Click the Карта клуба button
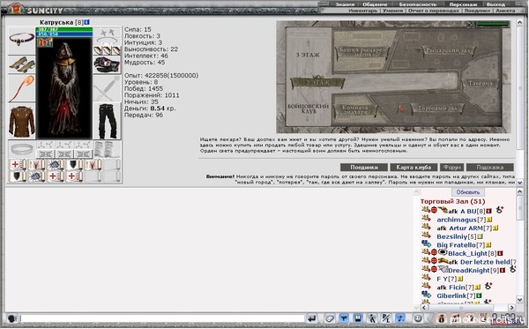 point(414,168)
